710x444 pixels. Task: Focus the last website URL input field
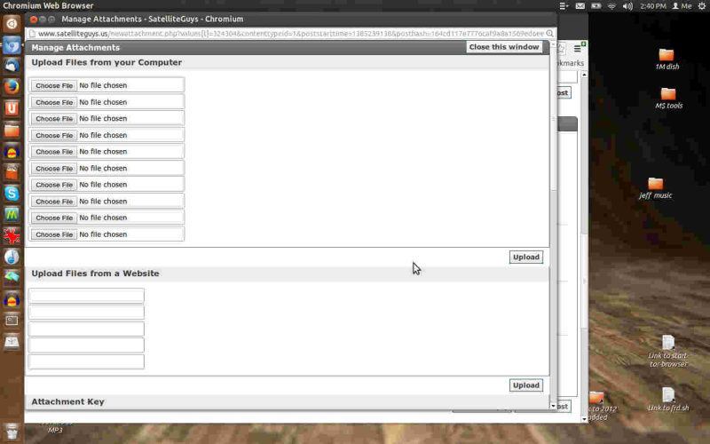tap(86, 361)
